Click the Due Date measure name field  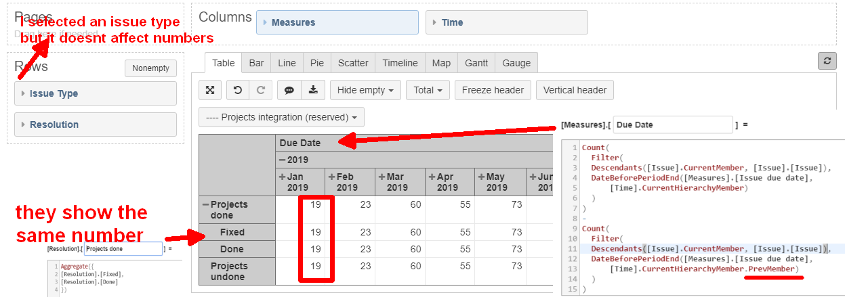(673, 124)
